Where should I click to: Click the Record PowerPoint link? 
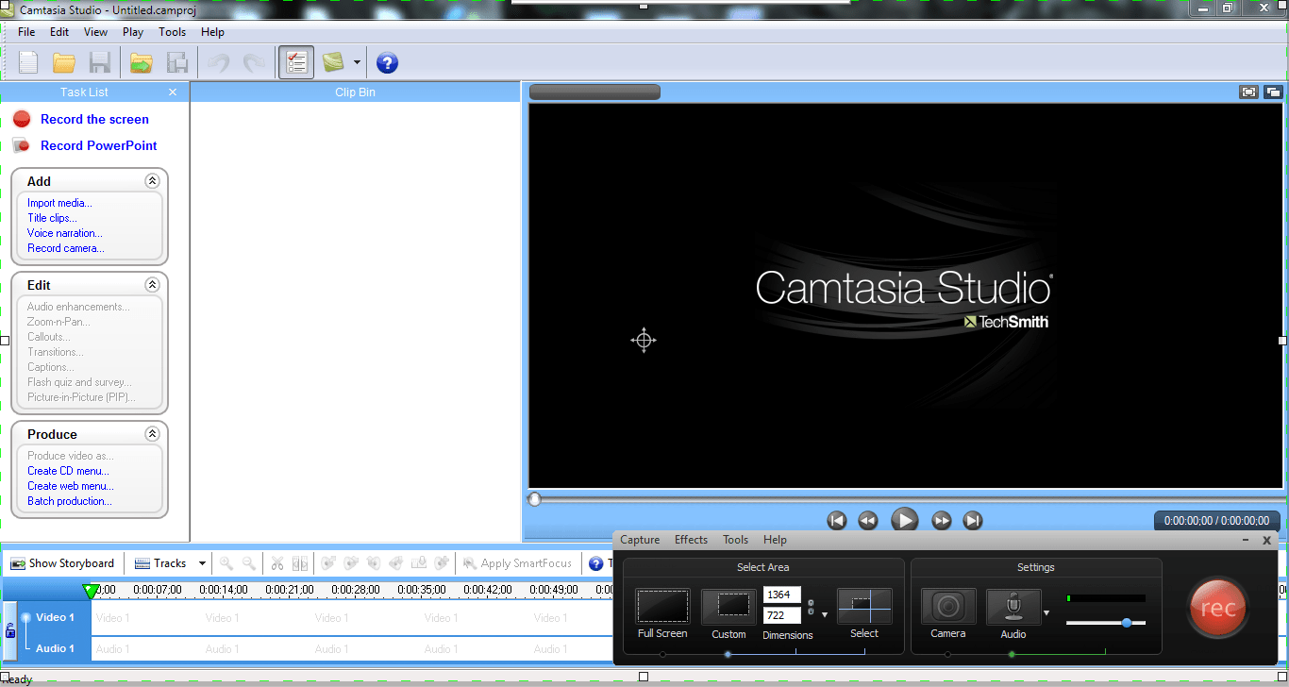click(x=99, y=145)
